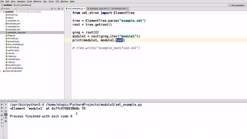Open Project panel settings gear

tap(59, 8)
